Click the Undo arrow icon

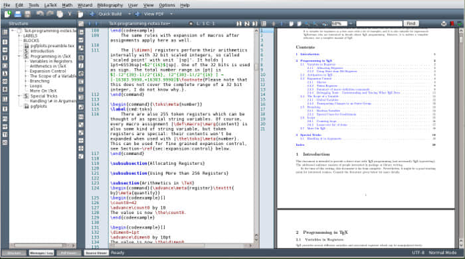[40, 14]
